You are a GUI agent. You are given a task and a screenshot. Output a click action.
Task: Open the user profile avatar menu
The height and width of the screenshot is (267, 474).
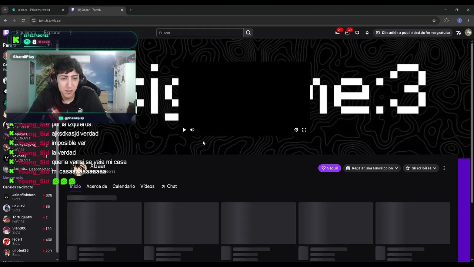click(x=468, y=33)
